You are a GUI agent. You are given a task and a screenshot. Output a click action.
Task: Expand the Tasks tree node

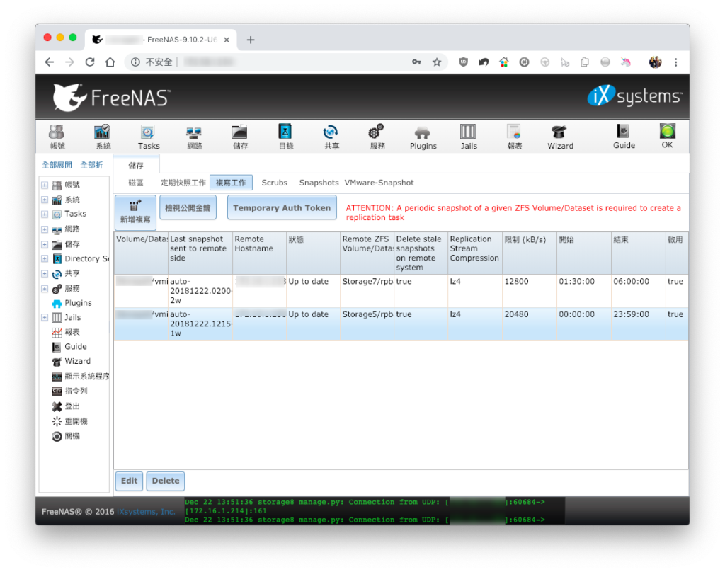pyautogui.click(x=45, y=214)
